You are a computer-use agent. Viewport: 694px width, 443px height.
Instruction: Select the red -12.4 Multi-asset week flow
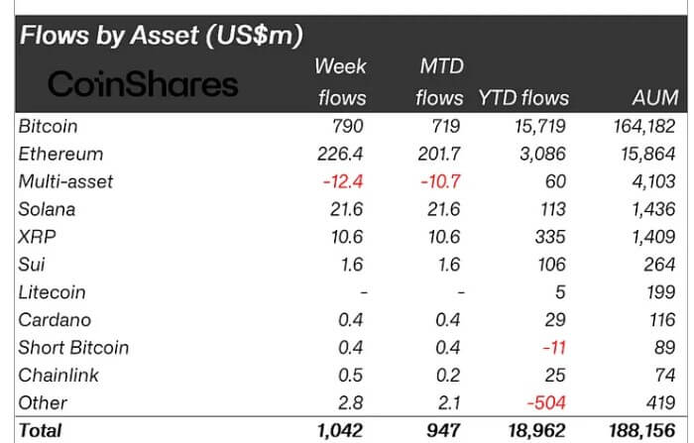click(x=343, y=182)
